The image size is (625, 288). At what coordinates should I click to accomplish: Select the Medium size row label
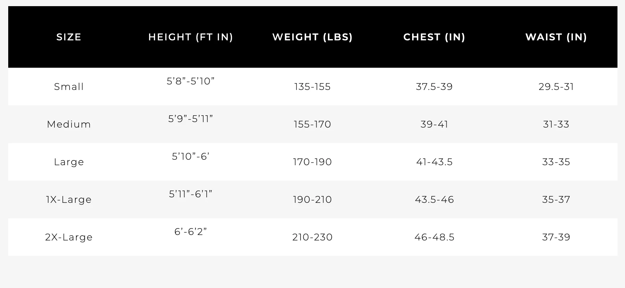[x=69, y=124]
